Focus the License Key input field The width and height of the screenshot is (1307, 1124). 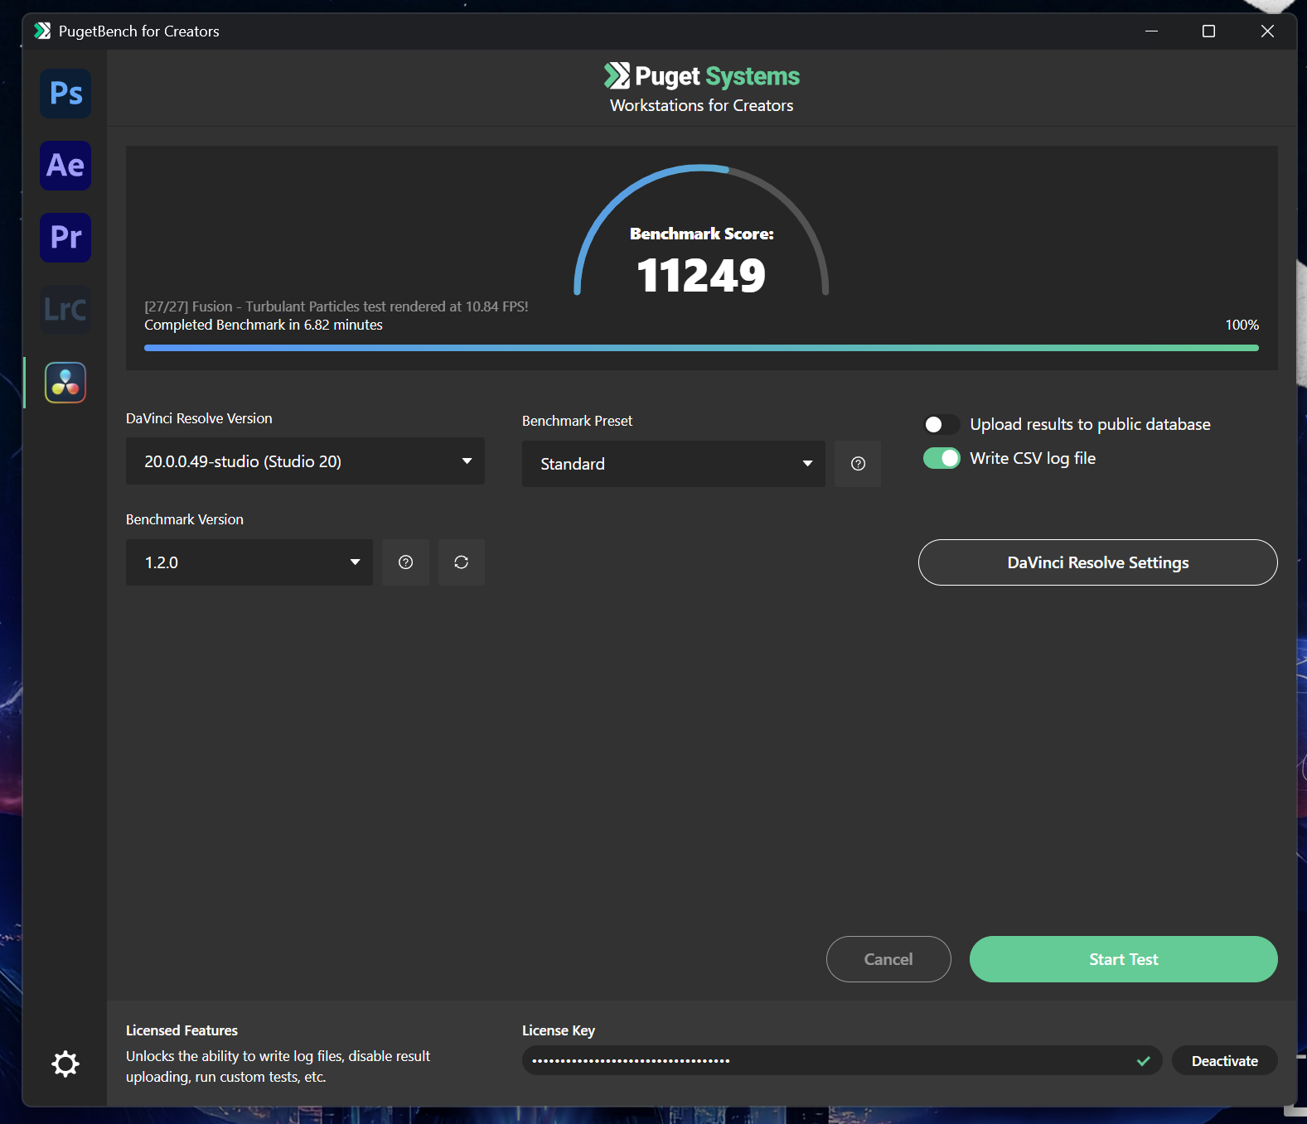pos(842,1061)
